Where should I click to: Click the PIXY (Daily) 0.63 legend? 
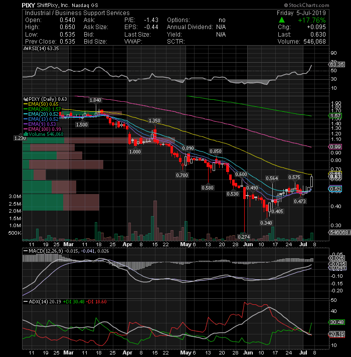coord(45,99)
